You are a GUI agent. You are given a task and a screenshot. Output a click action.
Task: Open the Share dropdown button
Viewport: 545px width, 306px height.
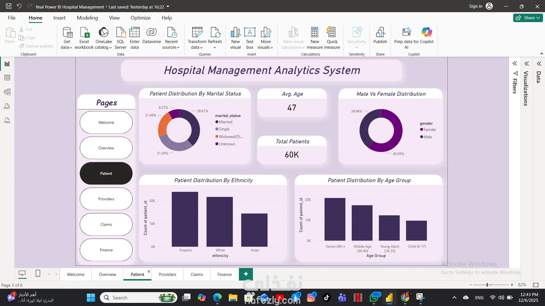(x=528, y=18)
